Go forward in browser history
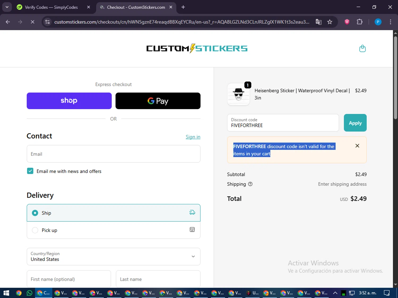The width and height of the screenshot is (398, 298). pyautogui.click(x=20, y=22)
